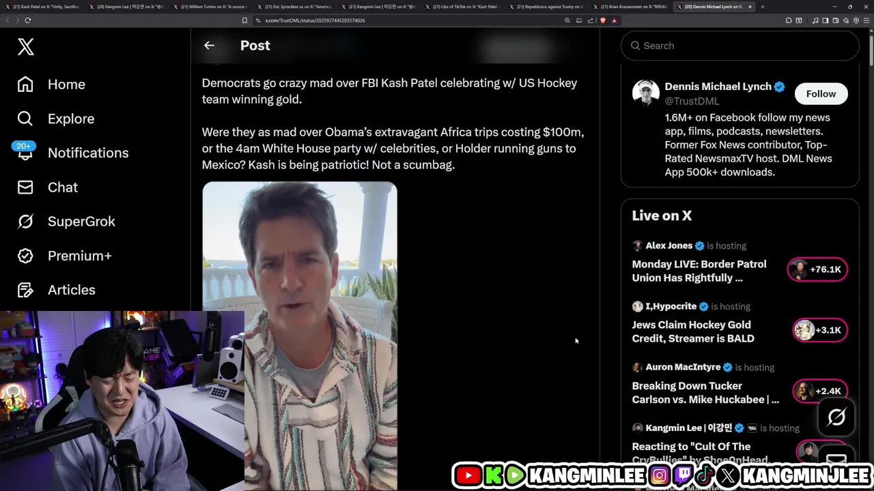Open the browser extensions puzzle icon

tap(789, 20)
